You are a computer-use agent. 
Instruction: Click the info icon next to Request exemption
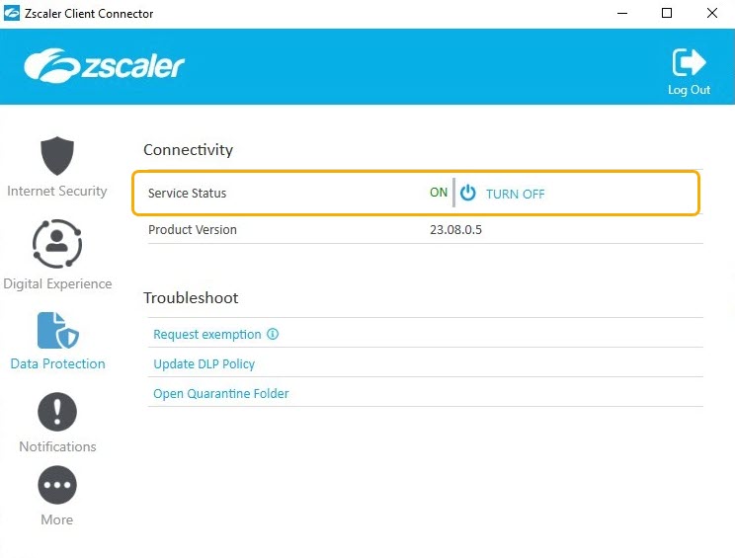coord(273,334)
